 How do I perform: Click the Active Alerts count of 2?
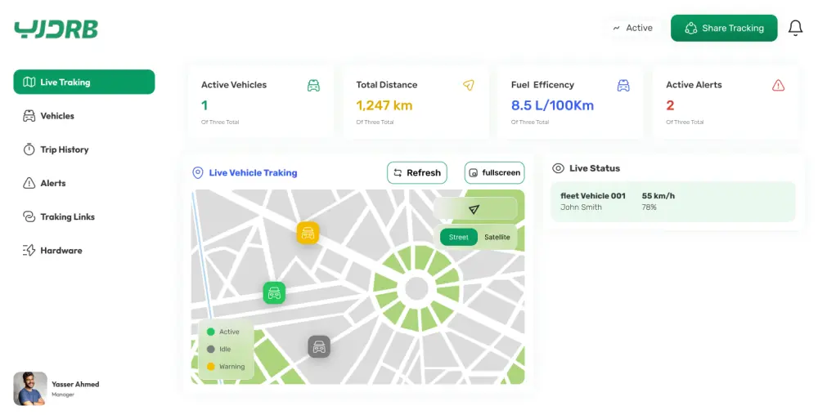click(671, 105)
